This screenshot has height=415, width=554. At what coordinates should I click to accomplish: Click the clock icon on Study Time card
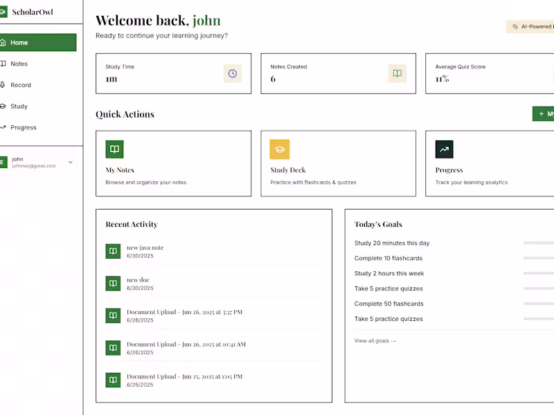(x=232, y=73)
